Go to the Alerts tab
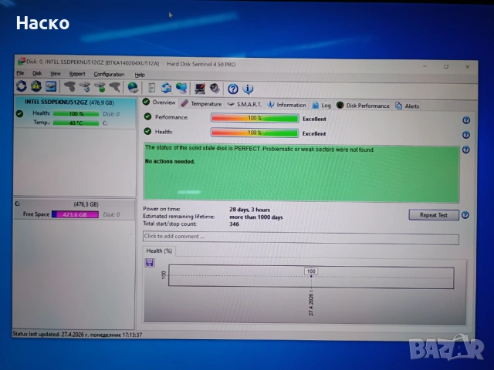 pos(408,105)
